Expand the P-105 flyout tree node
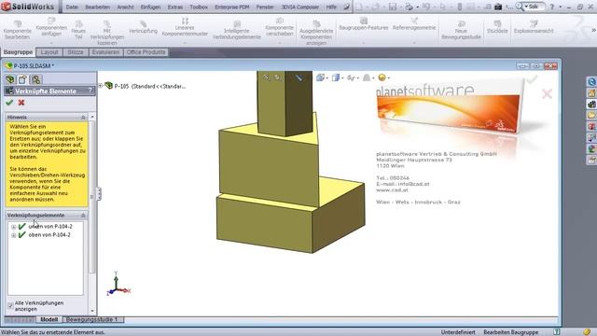Image resolution: width=597 pixels, height=336 pixels. tap(101, 86)
